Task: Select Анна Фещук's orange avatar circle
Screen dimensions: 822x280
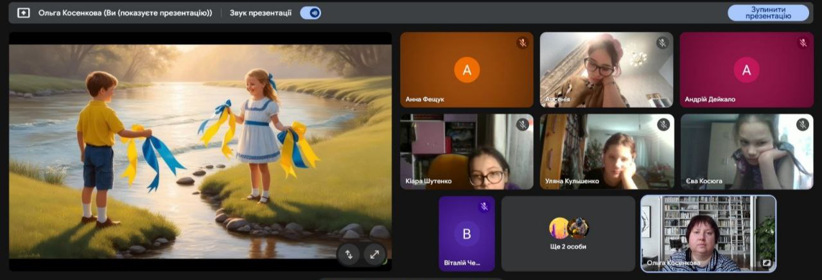Action: pyautogui.click(x=467, y=71)
